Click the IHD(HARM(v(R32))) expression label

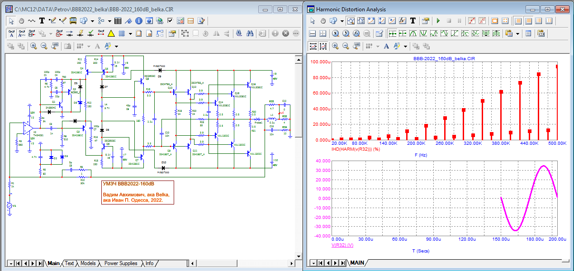pos(355,149)
